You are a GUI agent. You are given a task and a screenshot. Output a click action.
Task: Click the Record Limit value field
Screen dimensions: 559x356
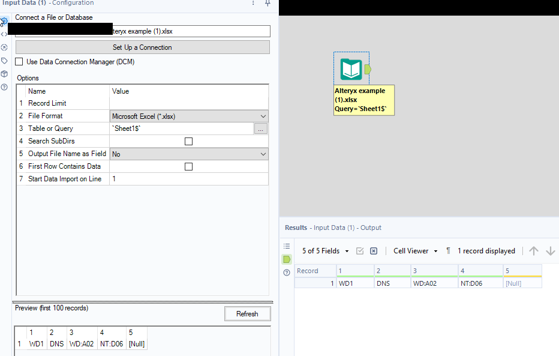point(189,103)
